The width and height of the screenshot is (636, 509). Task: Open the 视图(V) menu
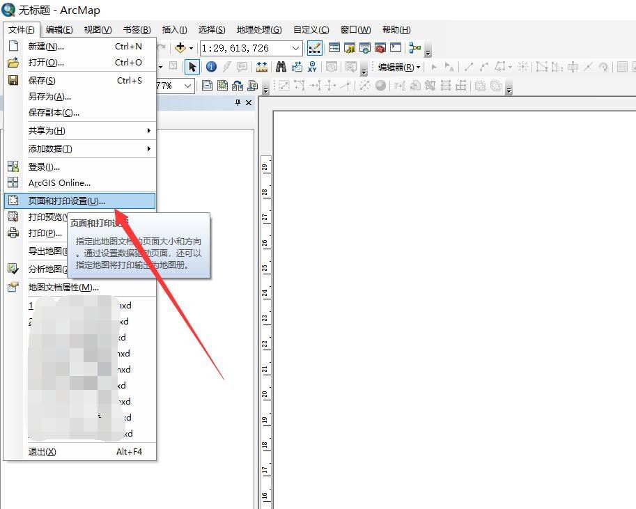click(x=98, y=30)
